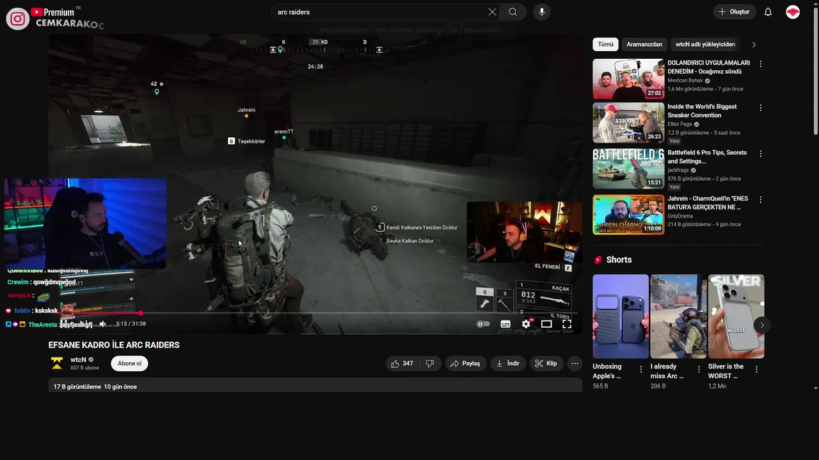The width and height of the screenshot is (819, 460).
Task: Open options menu for Battlefield 6 Pro Tips
Action: (761, 154)
